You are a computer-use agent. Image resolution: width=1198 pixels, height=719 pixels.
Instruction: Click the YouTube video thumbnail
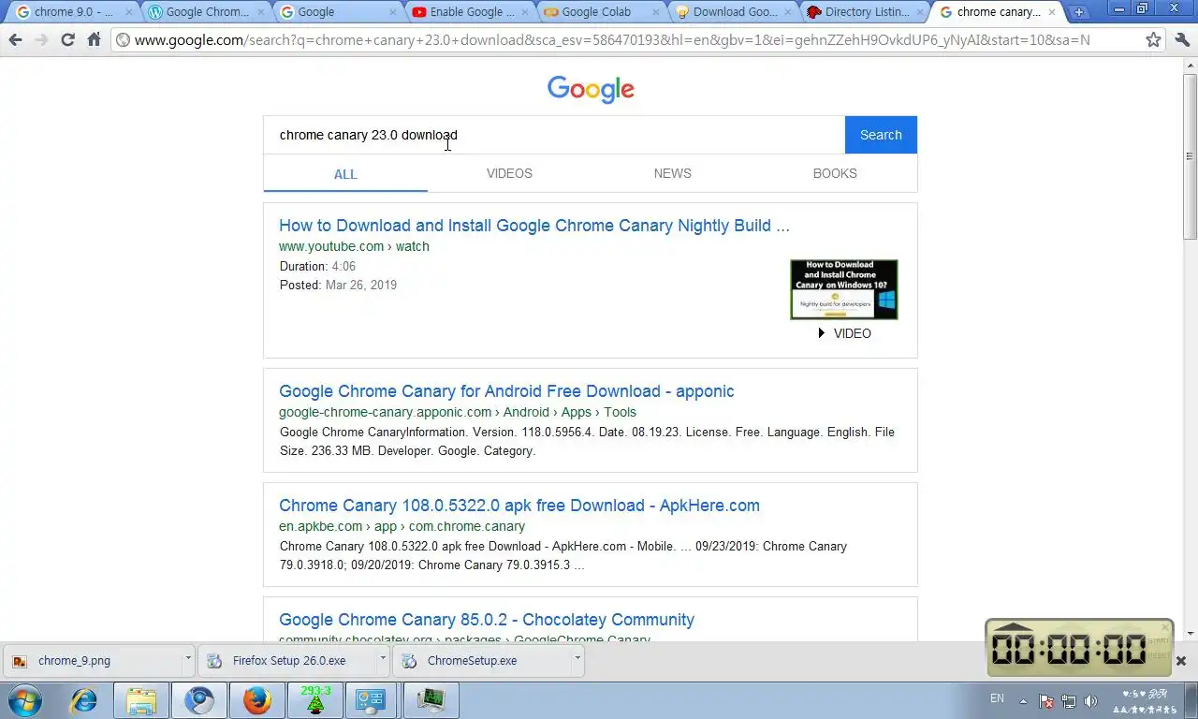(844, 289)
